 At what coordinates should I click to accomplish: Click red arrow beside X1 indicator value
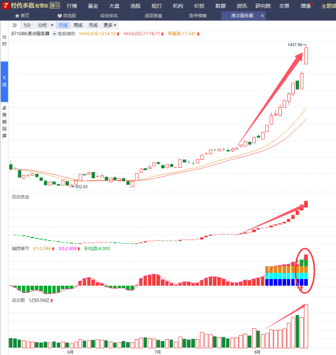click(x=53, y=249)
